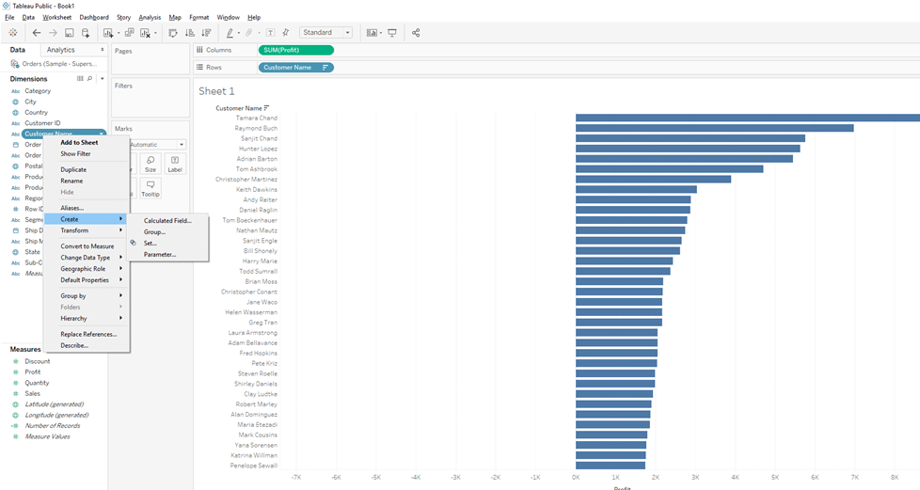This screenshot has width=920, height=490.
Task: Click the Orders data source icon
Action: pyautogui.click(x=15, y=64)
